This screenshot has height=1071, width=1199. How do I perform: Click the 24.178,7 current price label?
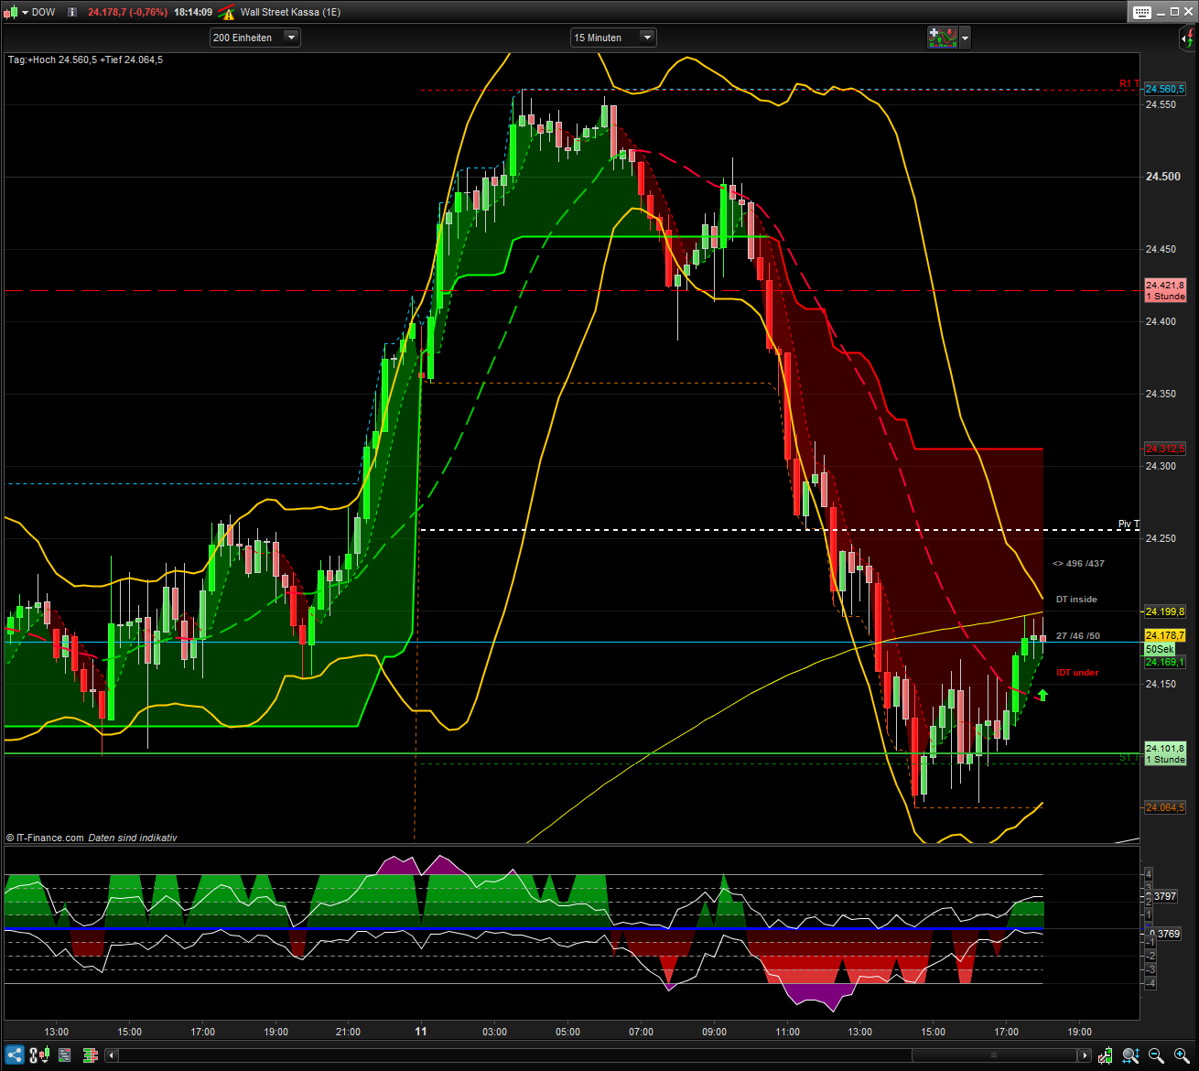click(x=1165, y=635)
